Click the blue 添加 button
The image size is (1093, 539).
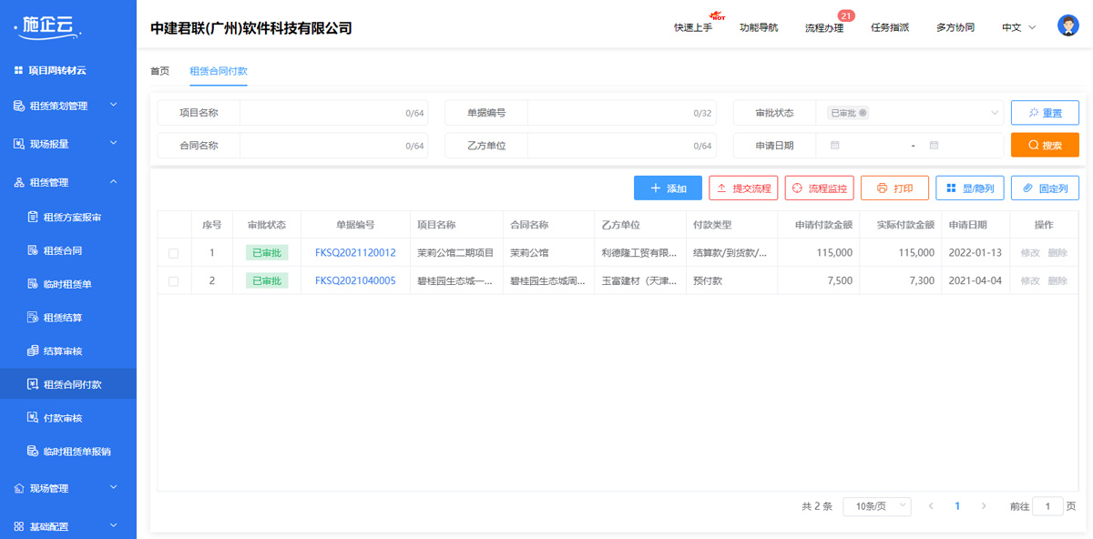[668, 188]
